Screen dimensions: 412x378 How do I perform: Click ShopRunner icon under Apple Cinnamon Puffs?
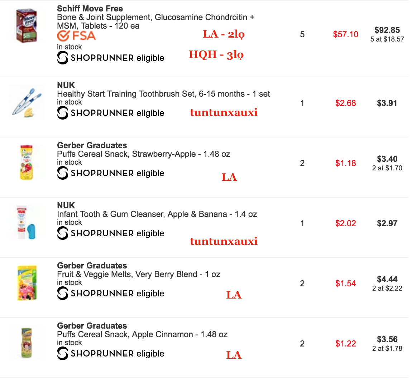(x=63, y=353)
